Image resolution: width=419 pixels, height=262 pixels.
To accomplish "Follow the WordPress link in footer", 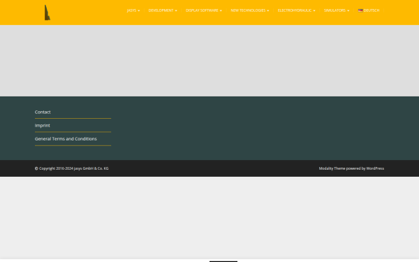I will (x=375, y=168).
